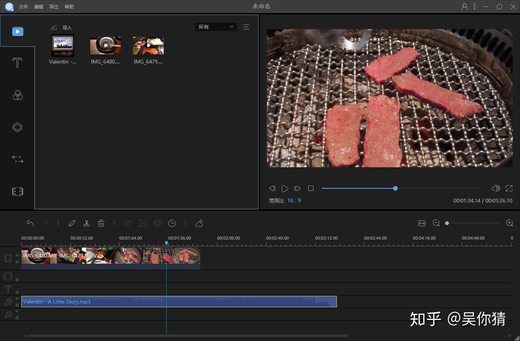Screen dimensions: 520x341
Task: Zoom out the timeline with minus magnifier
Action: coord(436,223)
